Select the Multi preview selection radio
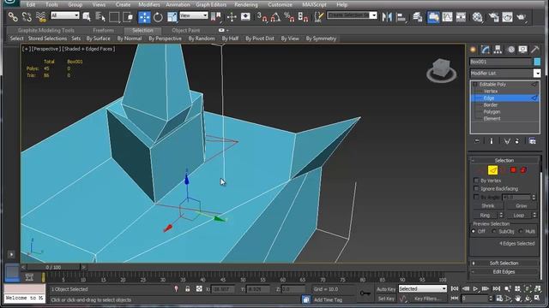 (x=521, y=231)
